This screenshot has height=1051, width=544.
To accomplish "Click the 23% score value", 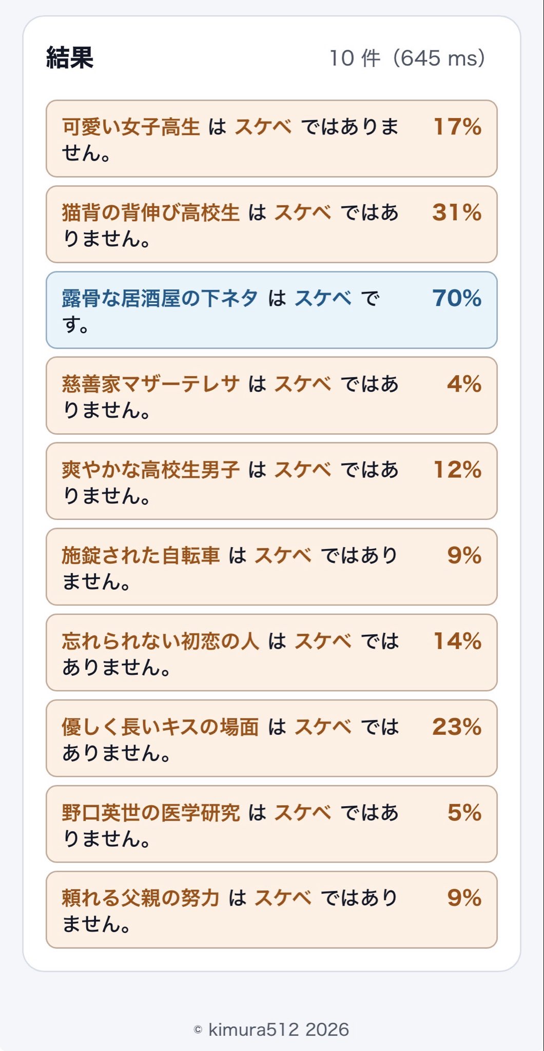I will coord(457,727).
